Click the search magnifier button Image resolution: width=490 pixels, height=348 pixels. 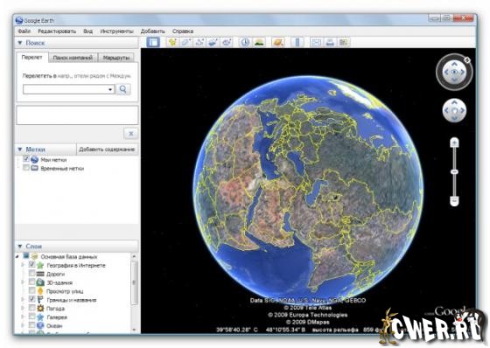click(123, 89)
